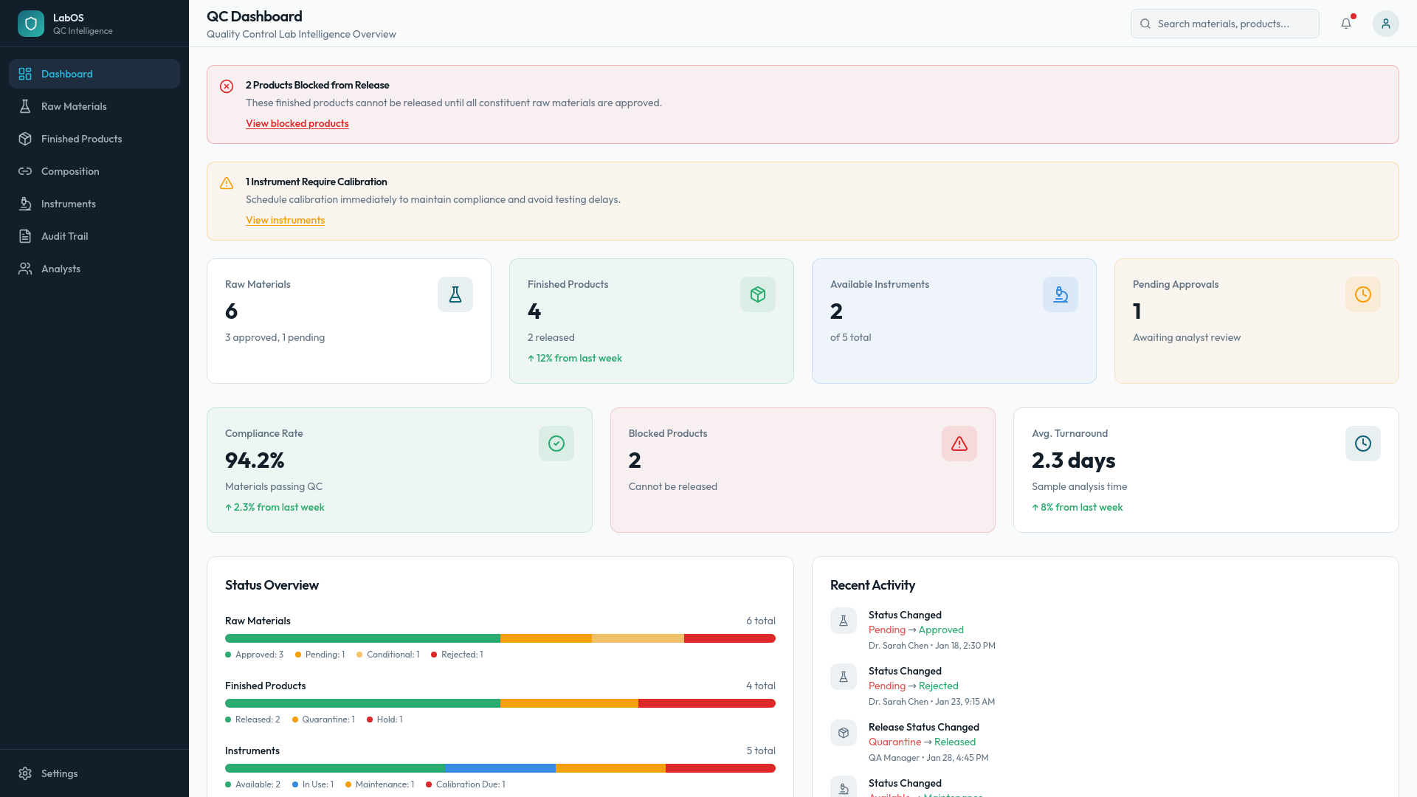Viewport: 1417px width, 797px height.
Task: Go to the Analysts page
Action: pyautogui.click(x=94, y=269)
